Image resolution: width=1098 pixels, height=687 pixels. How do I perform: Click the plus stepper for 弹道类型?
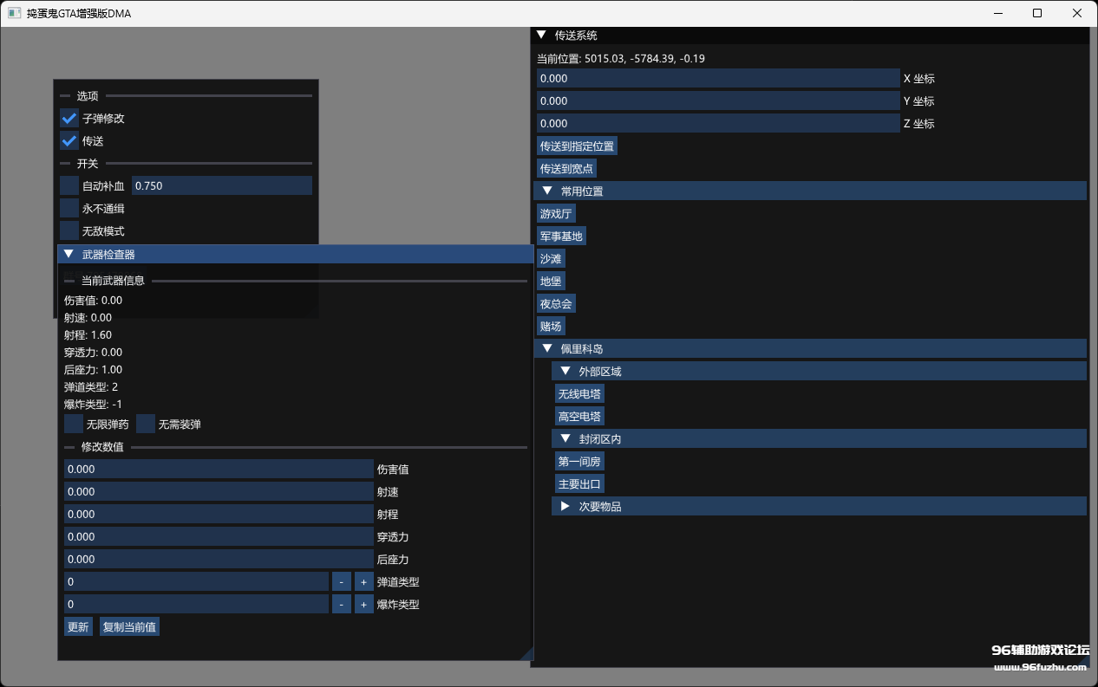(x=363, y=582)
